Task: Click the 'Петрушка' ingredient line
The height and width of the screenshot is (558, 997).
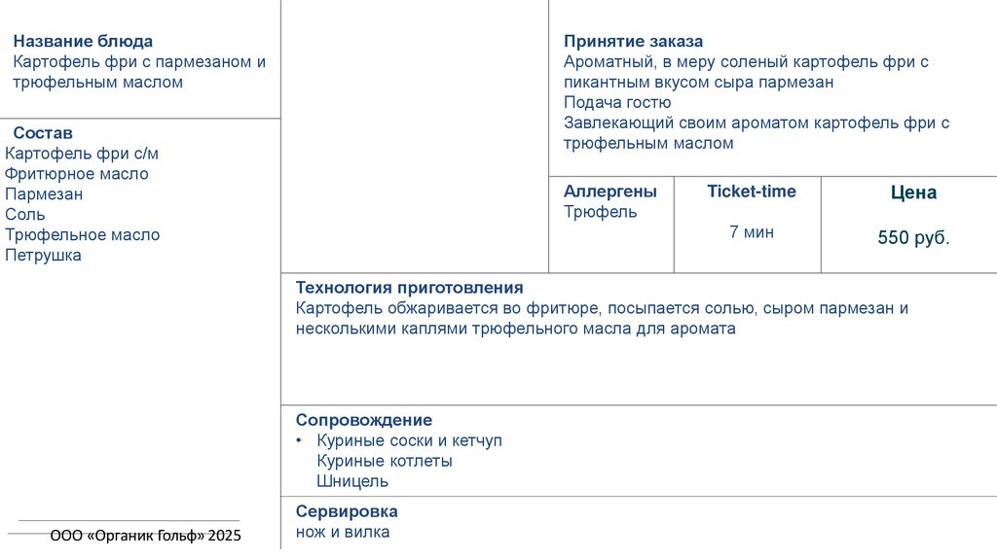Action: 43,256
